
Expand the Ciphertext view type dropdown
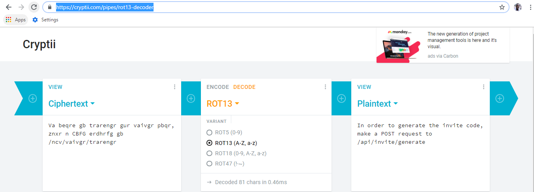click(x=71, y=104)
